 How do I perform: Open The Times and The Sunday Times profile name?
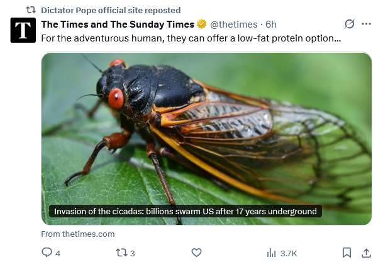point(118,25)
